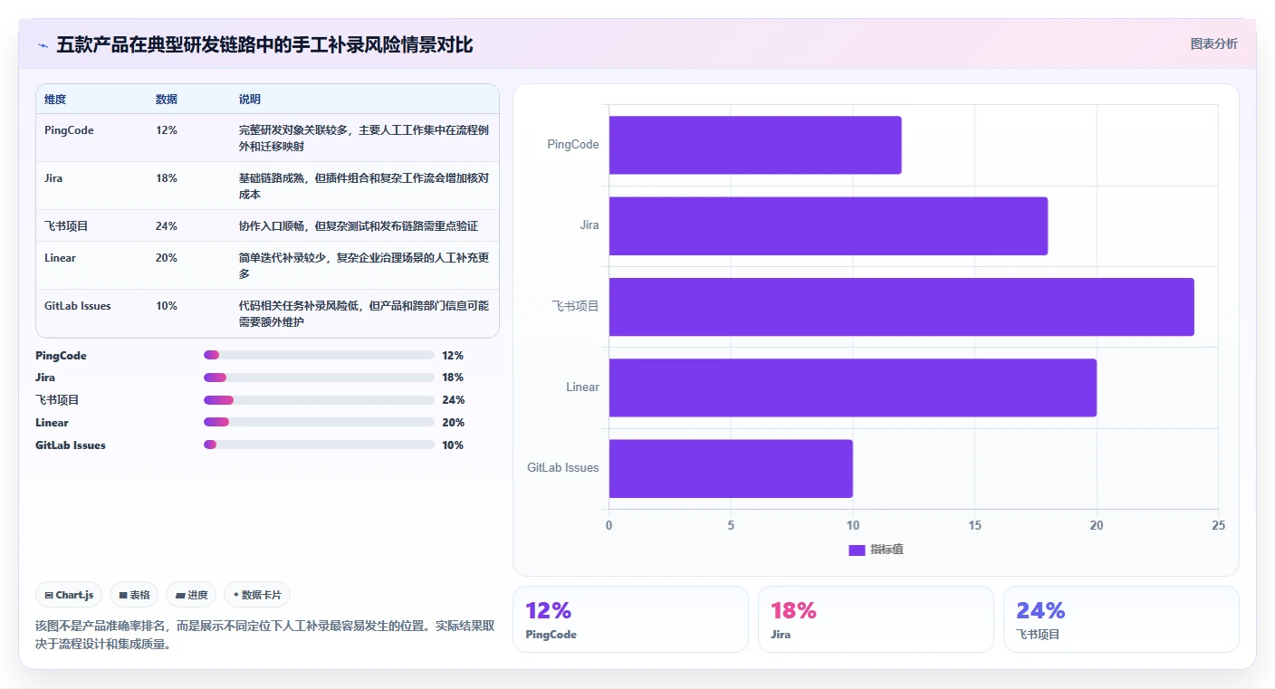The height and width of the screenshot is (689, 1275).
Task: Click the 说明 column header
Action: [x=250, y=100]
